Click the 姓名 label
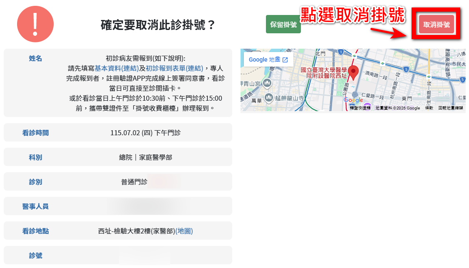 [35, 58]
